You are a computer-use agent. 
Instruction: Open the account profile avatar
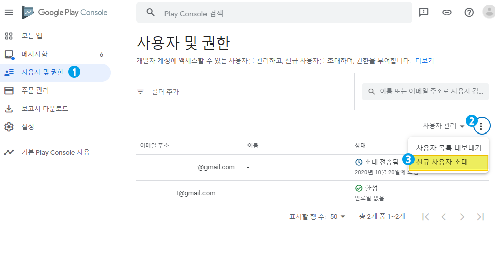coord(487,12)
